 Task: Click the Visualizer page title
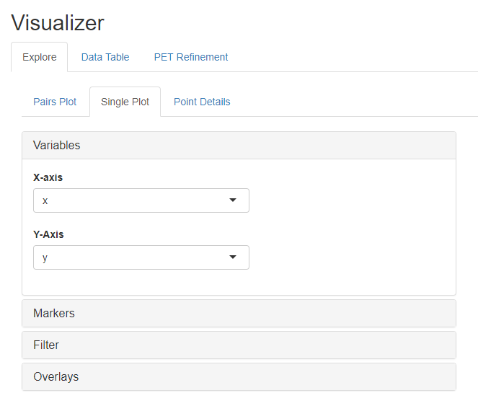pyautogui.click(x=58, y=23)
